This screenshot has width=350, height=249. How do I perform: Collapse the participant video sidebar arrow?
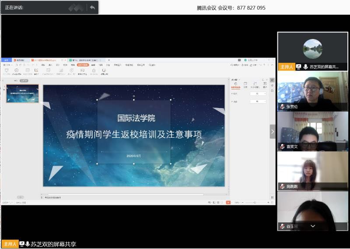coord(273,131)
